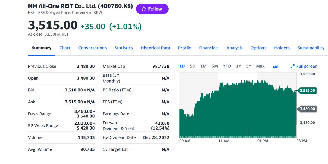Go to the Holders tab
The image size is (328, 164).
coord(282,48)
